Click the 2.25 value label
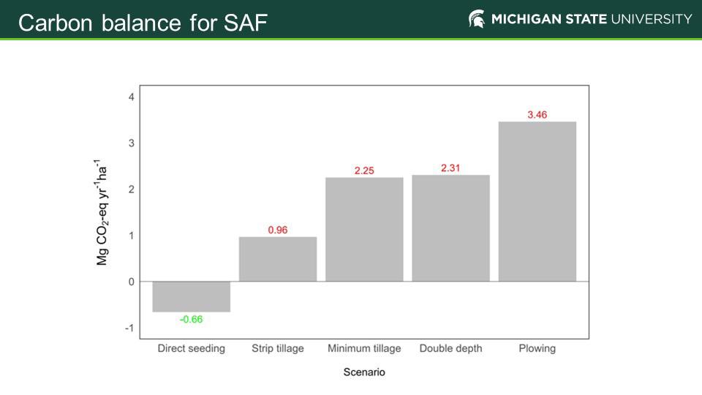Image resolution: width=702 pixels, height=395 pixels. (364, 170)
